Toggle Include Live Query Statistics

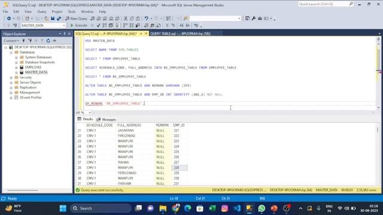[132, 25]
